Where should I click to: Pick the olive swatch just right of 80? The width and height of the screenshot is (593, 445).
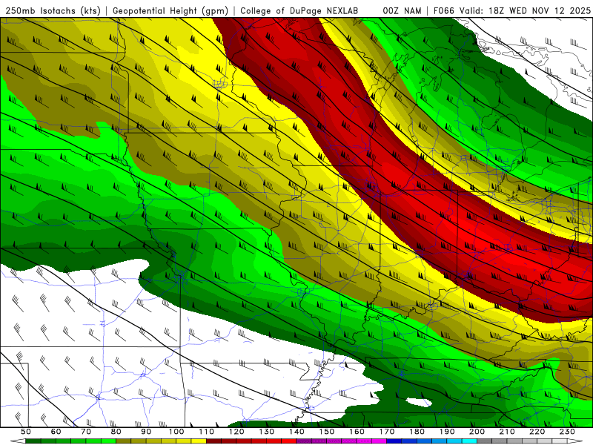[123, 441]
